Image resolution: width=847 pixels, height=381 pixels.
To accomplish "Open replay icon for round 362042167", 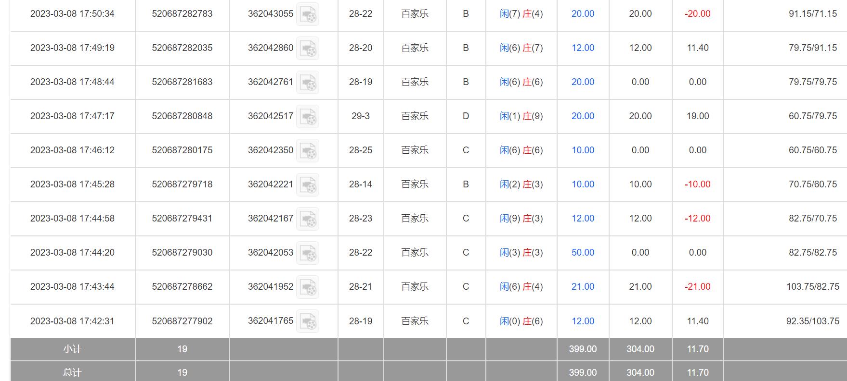I will [307, 219].
